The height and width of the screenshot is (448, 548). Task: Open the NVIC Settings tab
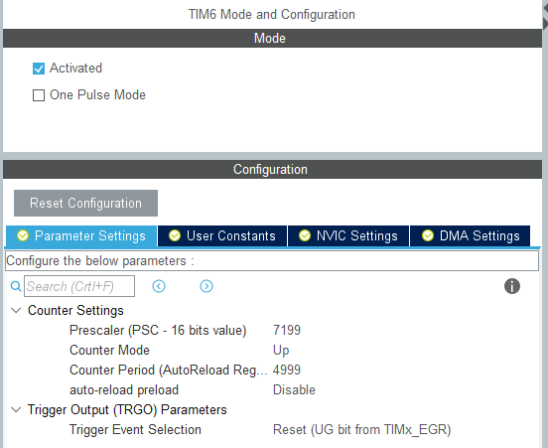[348, 236]
